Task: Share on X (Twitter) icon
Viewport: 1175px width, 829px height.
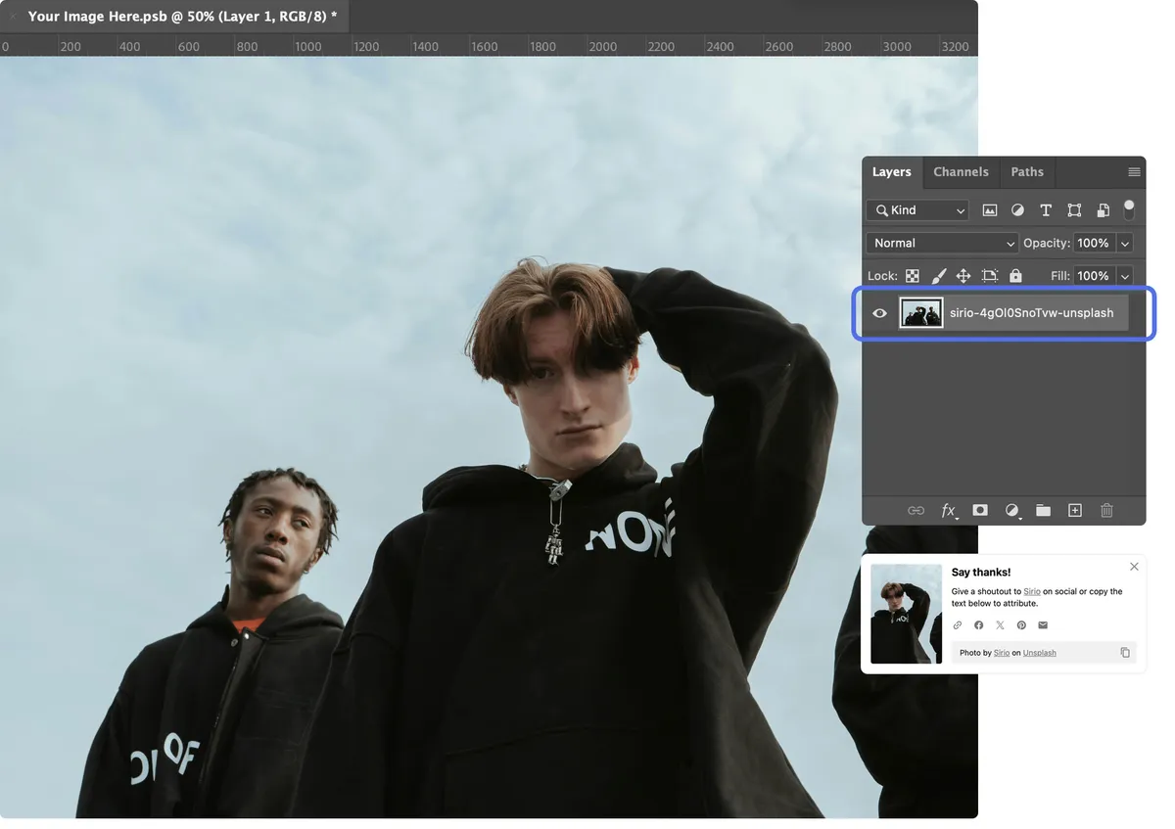Action: tap(1000, 625)
